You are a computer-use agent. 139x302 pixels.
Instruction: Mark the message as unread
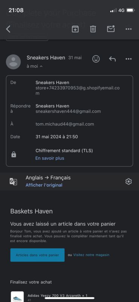click(x=111, y=29)
